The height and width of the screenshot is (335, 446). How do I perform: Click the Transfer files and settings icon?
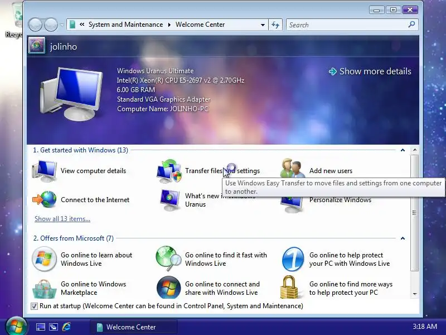click(169, 171)
